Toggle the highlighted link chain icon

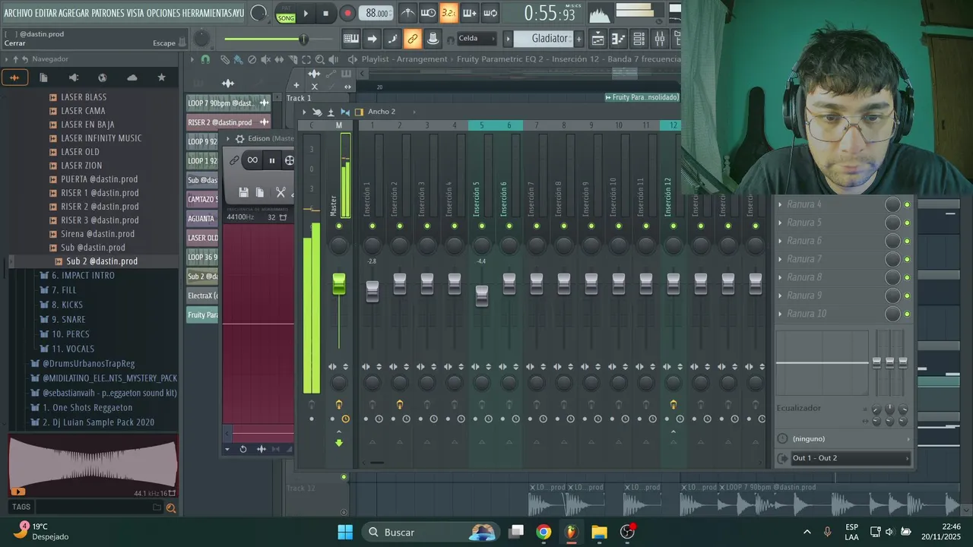pyautogui.click(x=413, y=39)
